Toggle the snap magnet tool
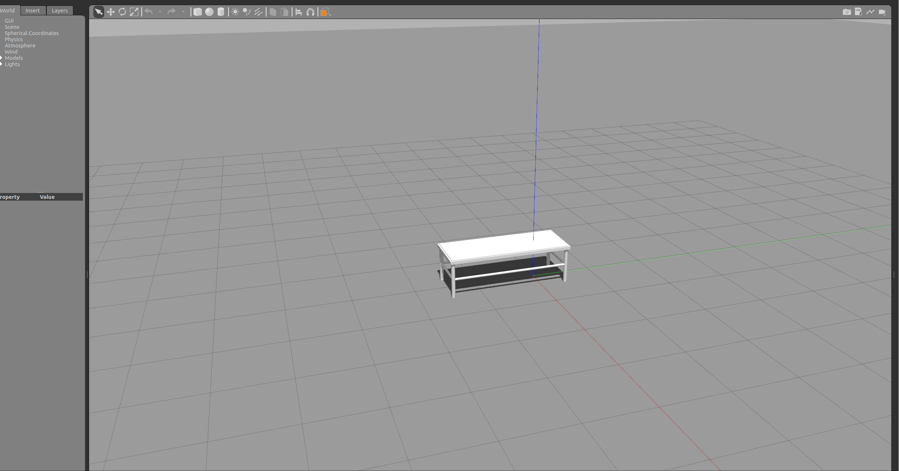The image size is (899, 471). point(310,12)
